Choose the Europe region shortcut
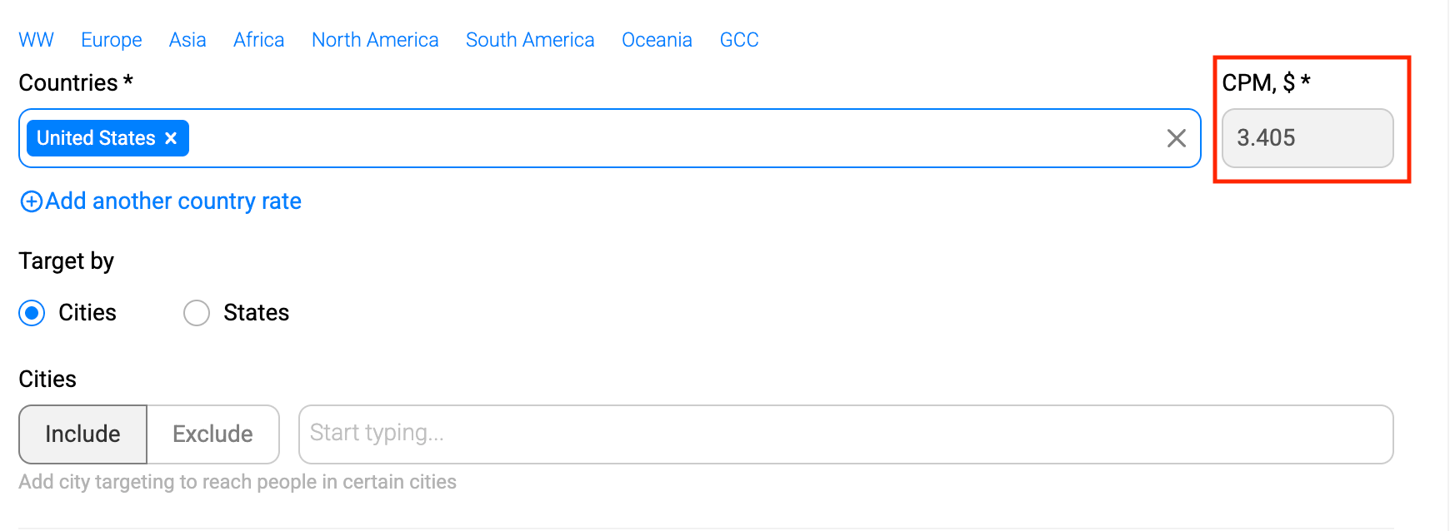Image resolution: width=1455 pixels, height=531 pixels. (112, 40)
